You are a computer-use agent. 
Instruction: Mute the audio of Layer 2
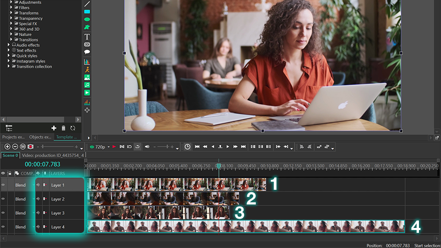pos(38,199)
